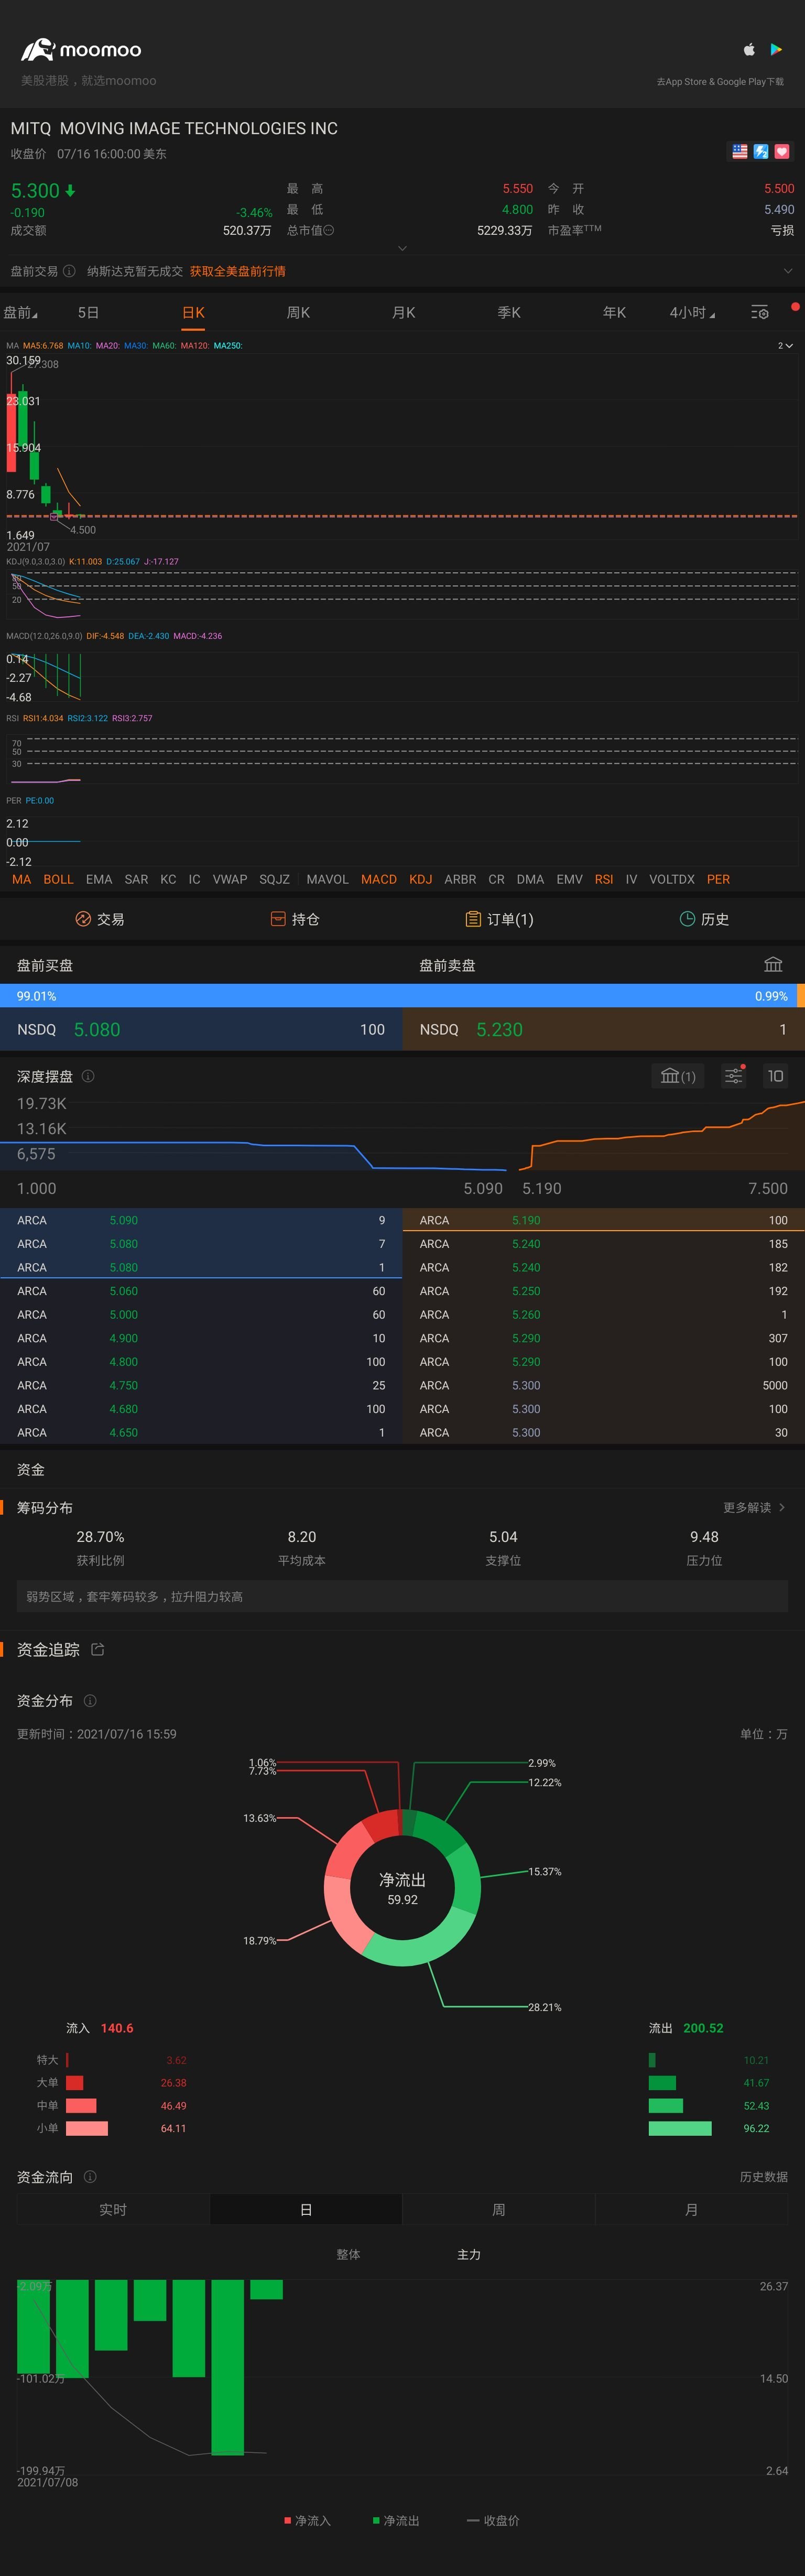Select ARCA ask row with 5000 shares
This screenshot has height=2576, width=805.
point(603,1385)
